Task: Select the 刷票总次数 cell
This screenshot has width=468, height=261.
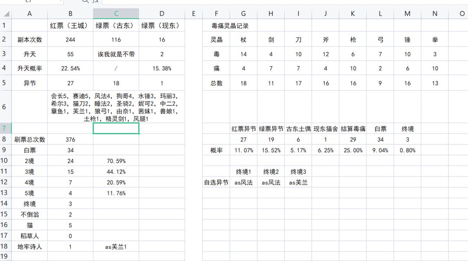Action: pos(29,140)
